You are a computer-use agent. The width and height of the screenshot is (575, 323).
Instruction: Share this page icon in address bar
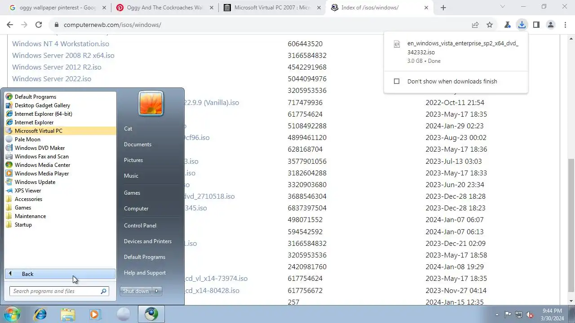(x=475, y=25)
